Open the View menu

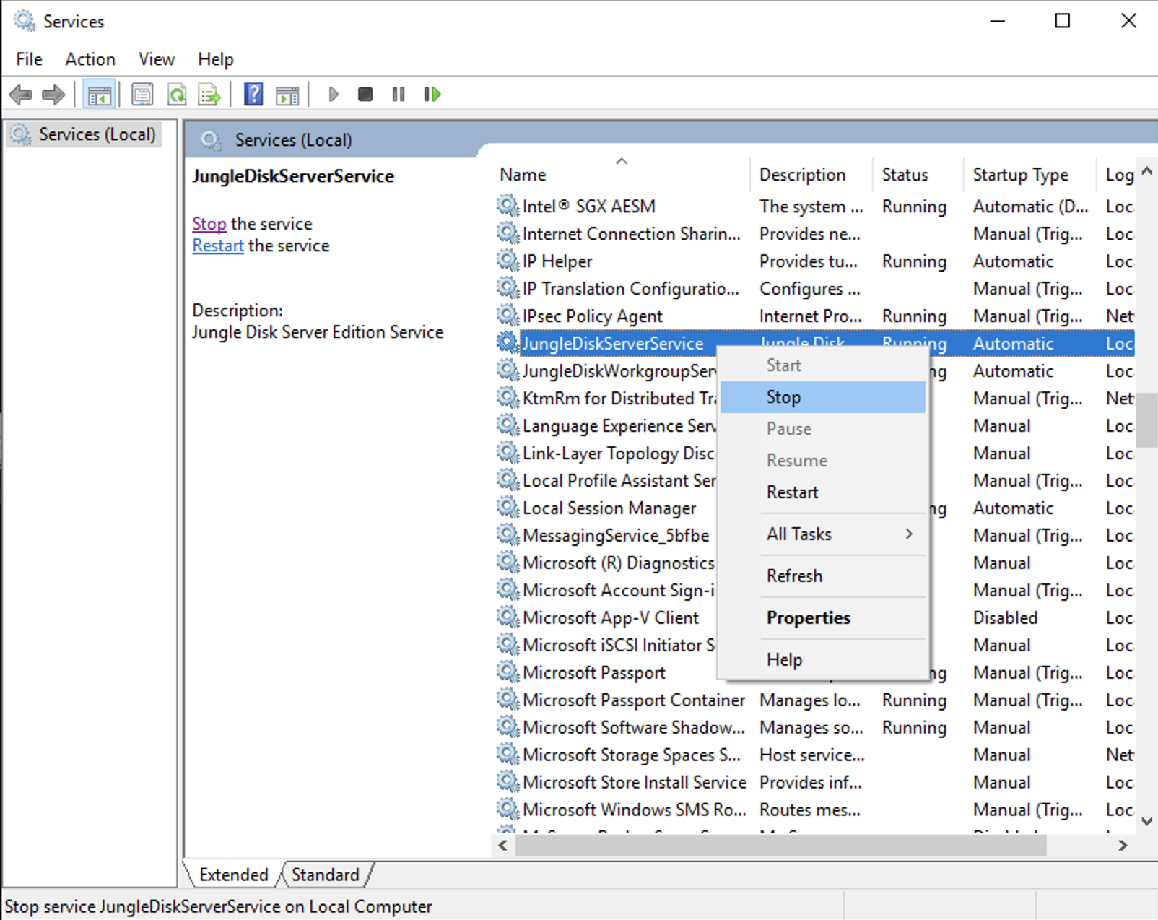[x=156, y=58]
